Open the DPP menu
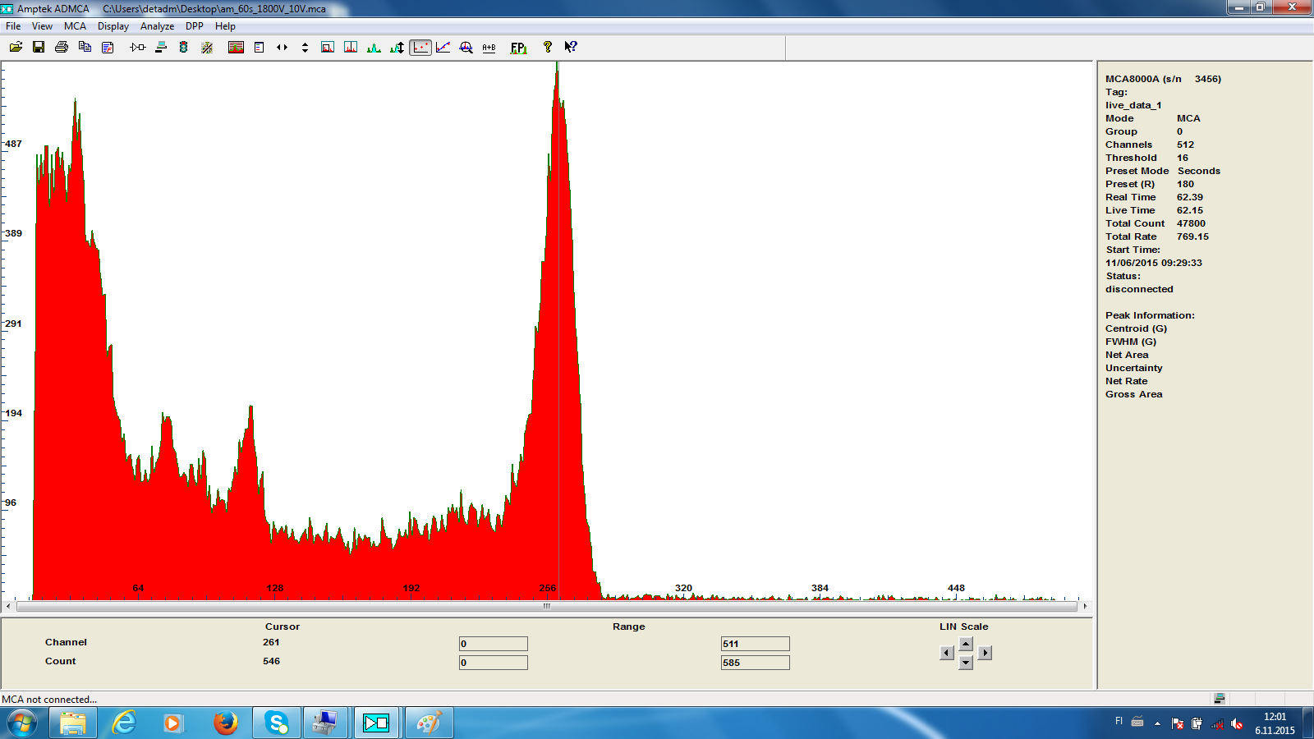The height and width of the screenshot is (739, 1314). (195, 26)
